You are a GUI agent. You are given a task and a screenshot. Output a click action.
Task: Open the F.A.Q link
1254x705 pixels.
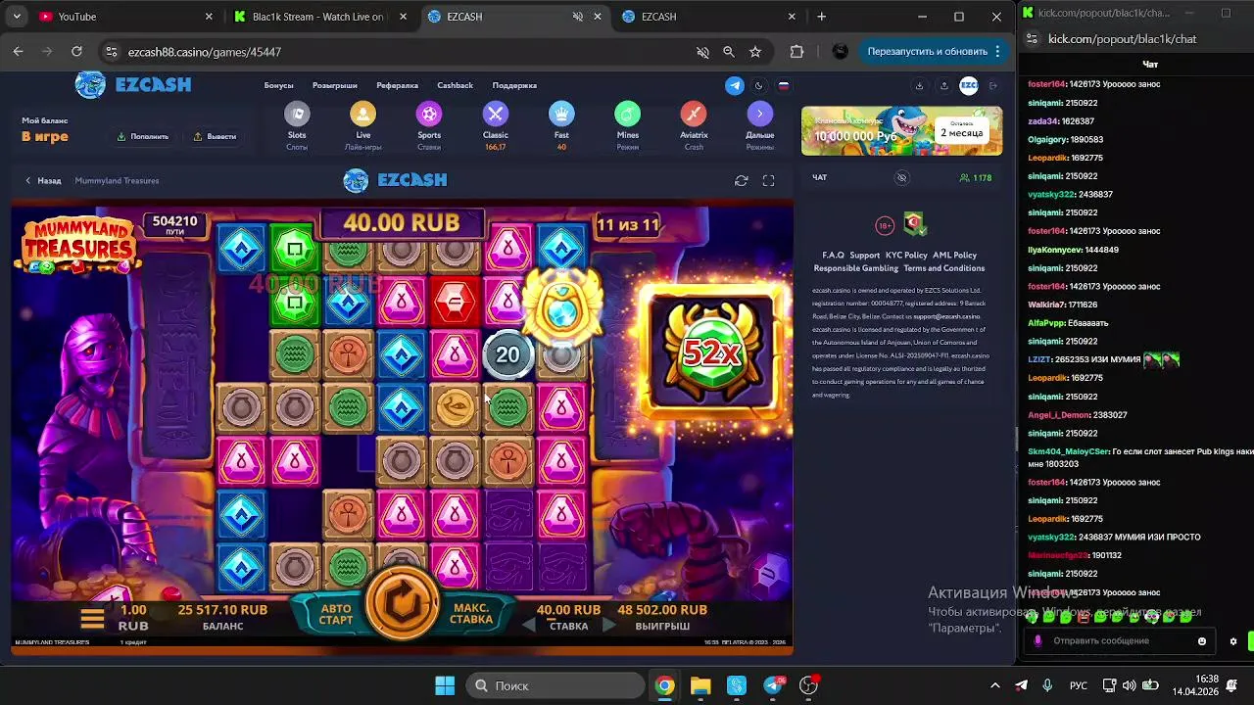tap(833, 255)
